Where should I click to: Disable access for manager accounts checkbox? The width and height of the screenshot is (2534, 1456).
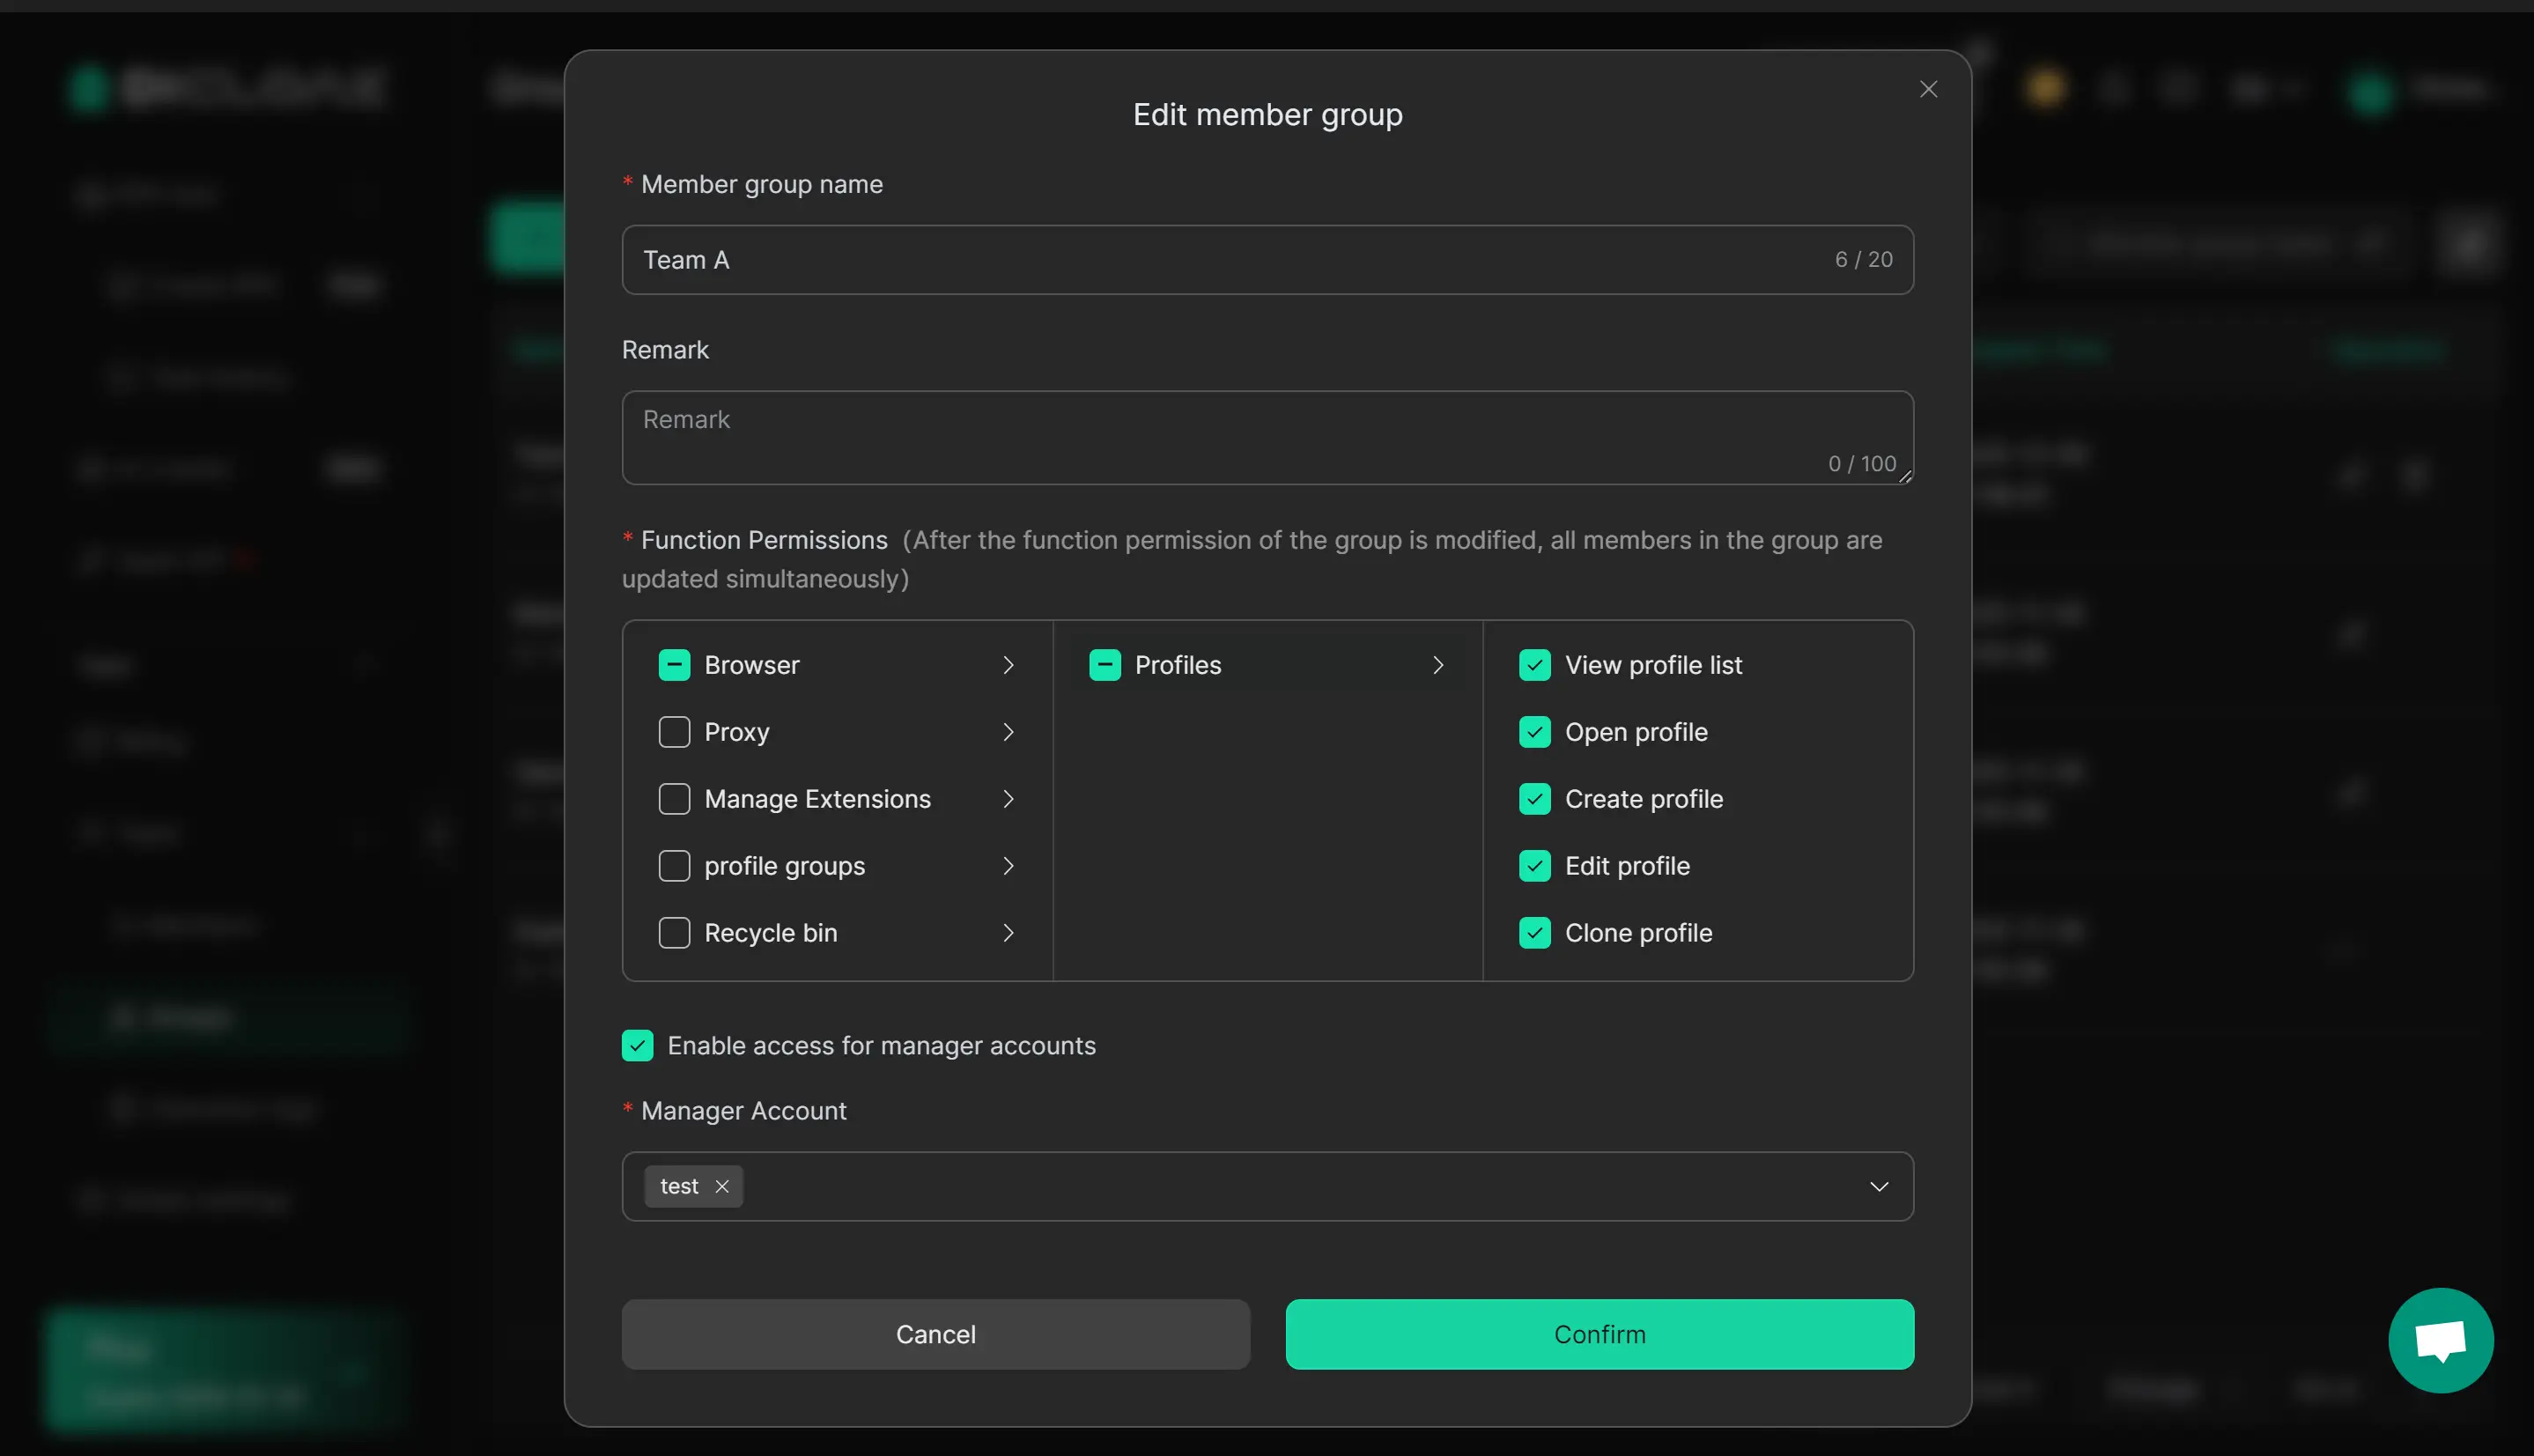tap(637, 1045)
